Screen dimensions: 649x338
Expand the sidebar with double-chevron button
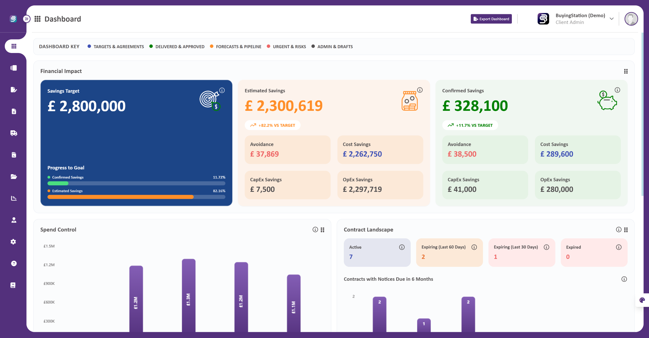pos(27,19)
